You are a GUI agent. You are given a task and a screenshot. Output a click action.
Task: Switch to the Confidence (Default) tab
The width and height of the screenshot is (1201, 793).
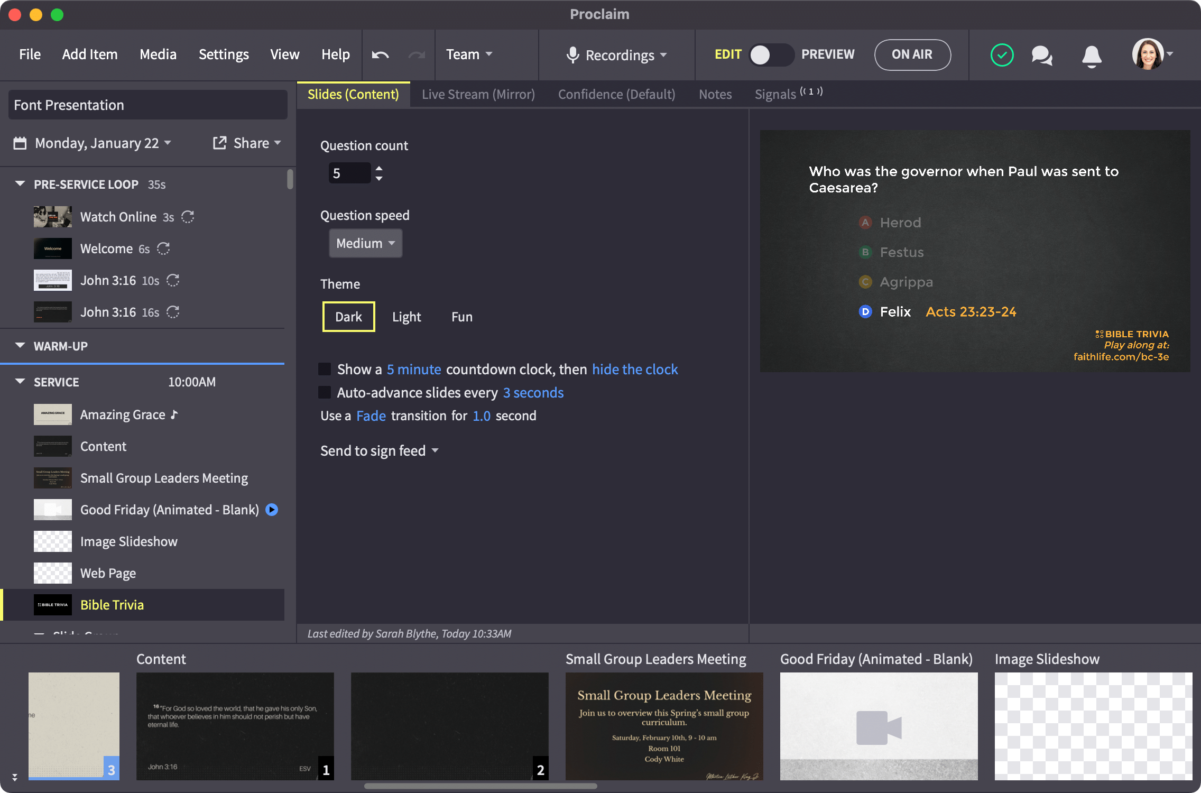pyautogui.click(x=617, y=94)
